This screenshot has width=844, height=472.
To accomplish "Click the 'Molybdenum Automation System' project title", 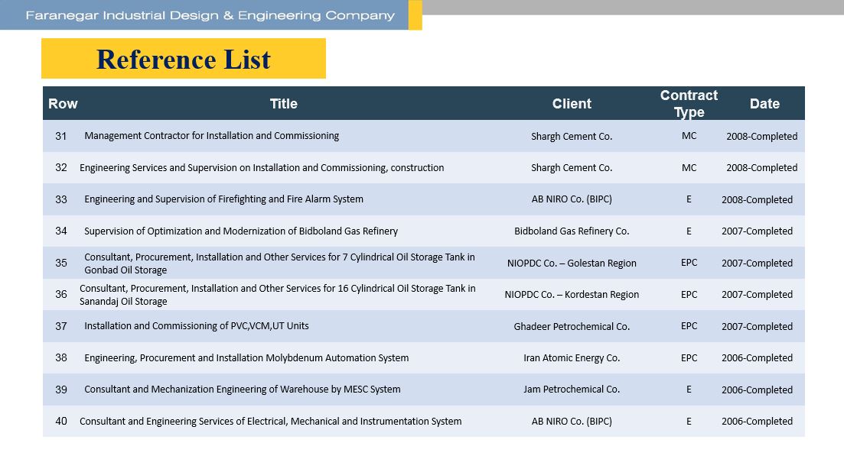I will click(246, 357).
